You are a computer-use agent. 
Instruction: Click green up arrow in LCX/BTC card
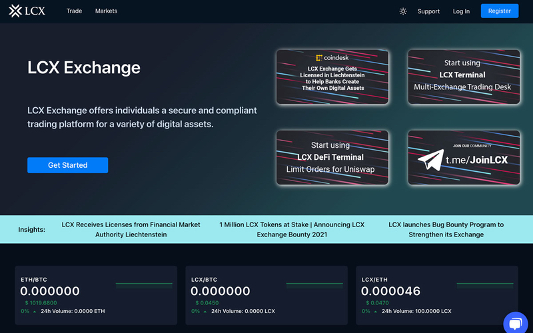205,311
